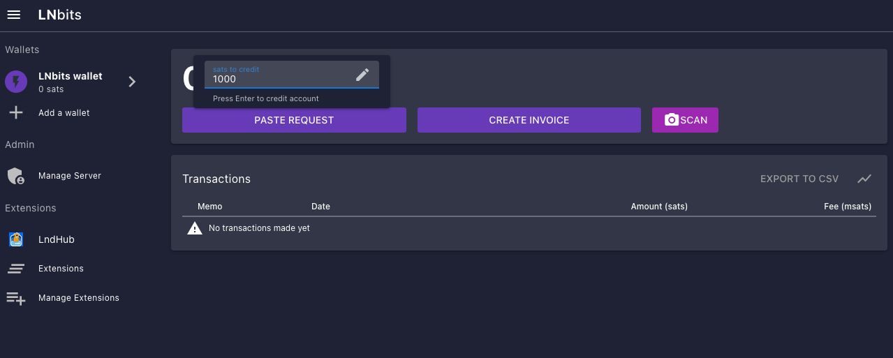This screenshot has width=893, height=358.
Task: Click the sats to credit input field
Action: click(x=279, y=79)
